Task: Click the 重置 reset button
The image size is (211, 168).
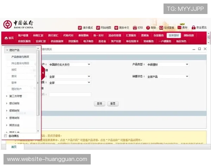Action: pyautogui.click(x=113, y=104)
